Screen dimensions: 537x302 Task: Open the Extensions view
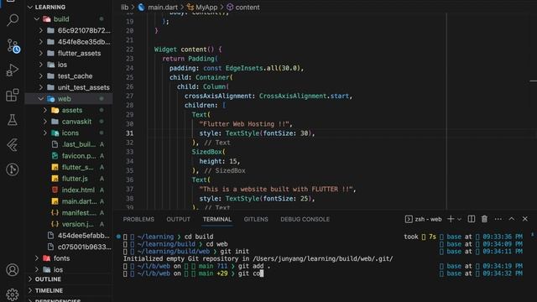(13, 95)
